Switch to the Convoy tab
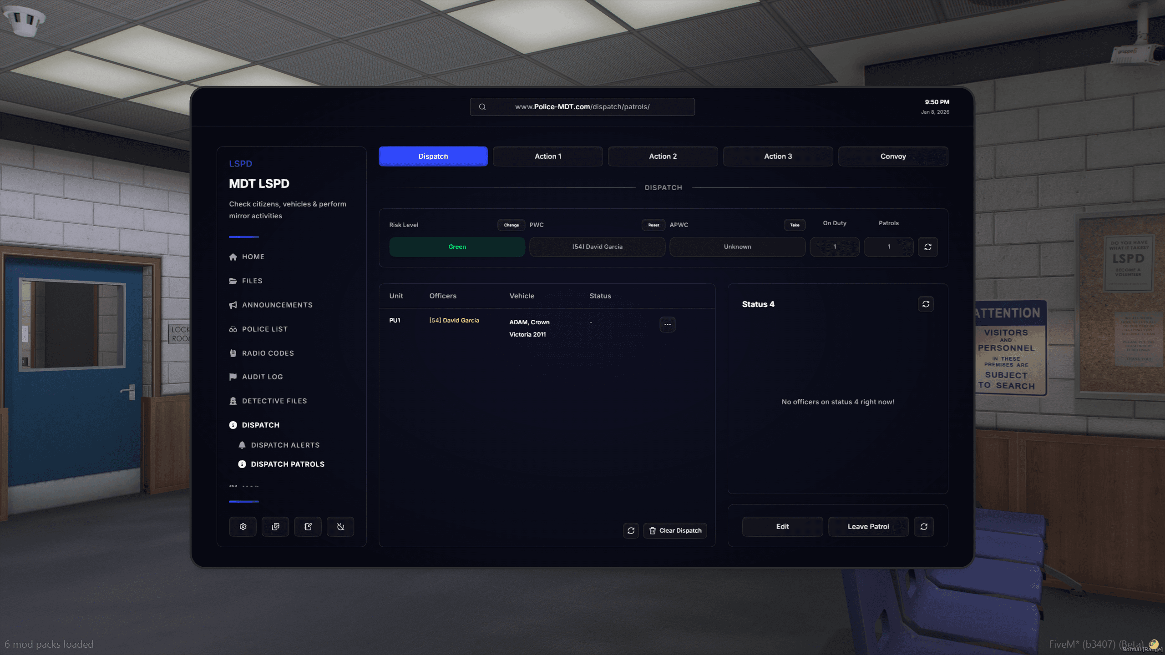The image size is (1165, 655). [x=893, y=156]
